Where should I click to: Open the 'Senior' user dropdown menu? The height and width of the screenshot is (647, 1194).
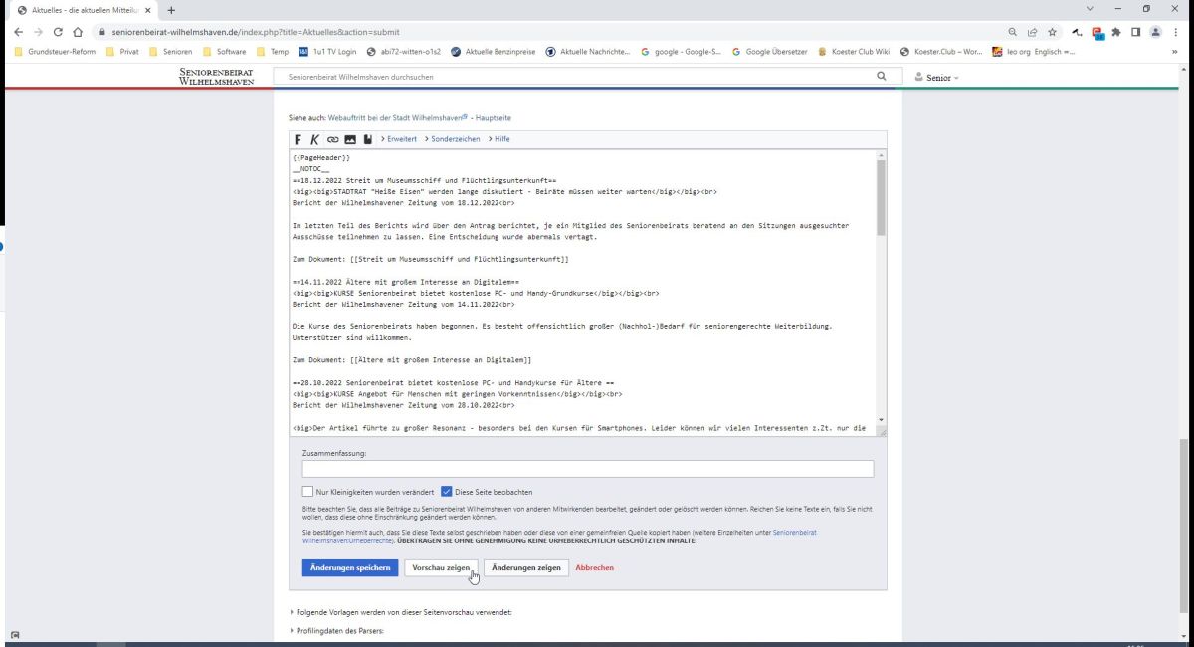tap(935, 77)
